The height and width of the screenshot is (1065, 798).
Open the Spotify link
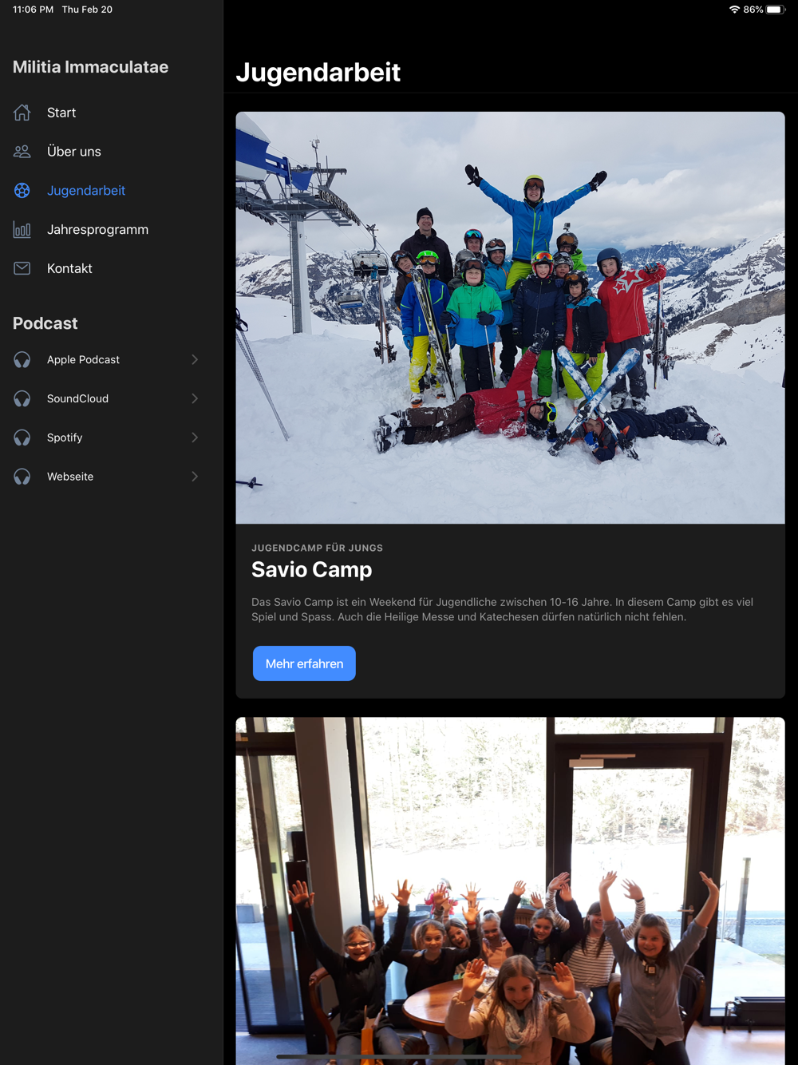click(112, 438)
